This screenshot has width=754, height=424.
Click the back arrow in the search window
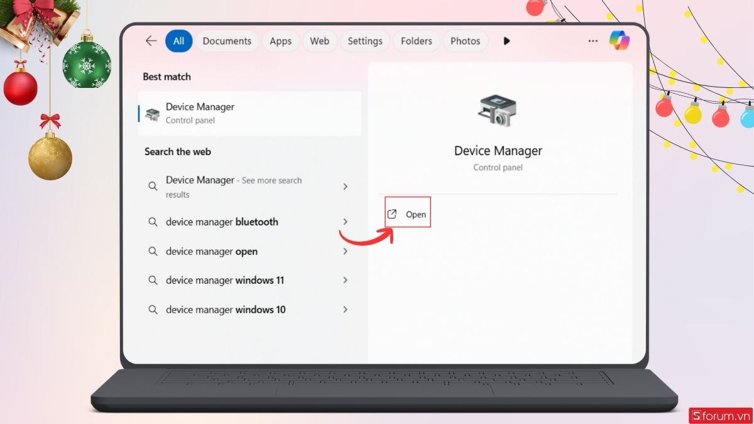[x=150, y=40]
